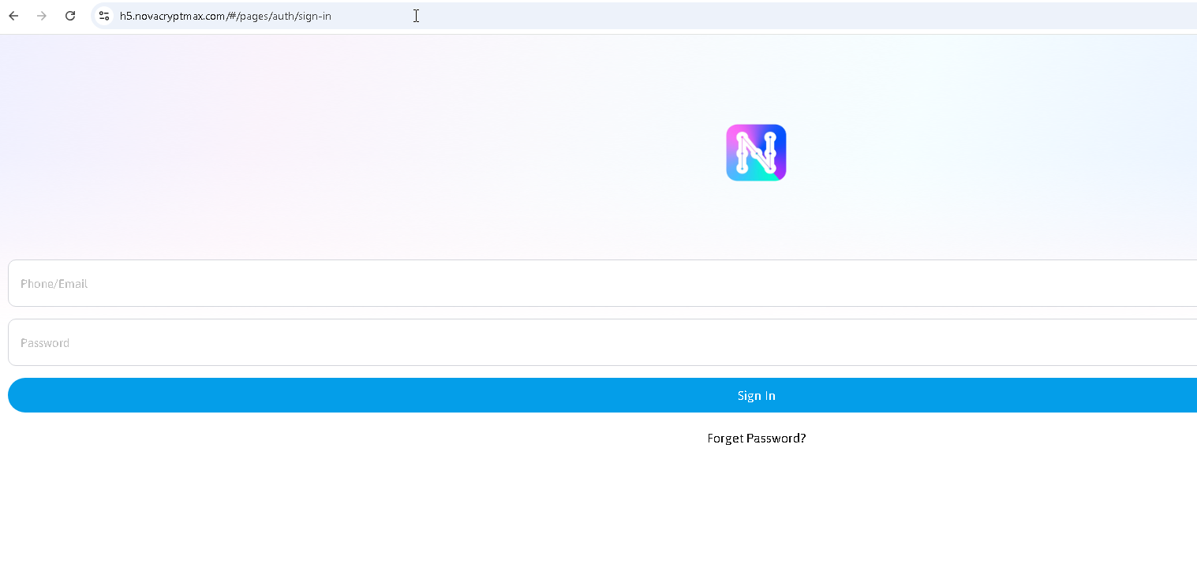
Task: Click the browser back arrow
Action: 13,16
